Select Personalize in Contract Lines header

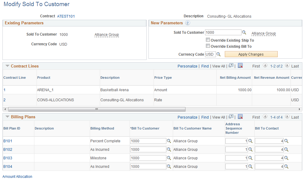[x=187, y=66]
